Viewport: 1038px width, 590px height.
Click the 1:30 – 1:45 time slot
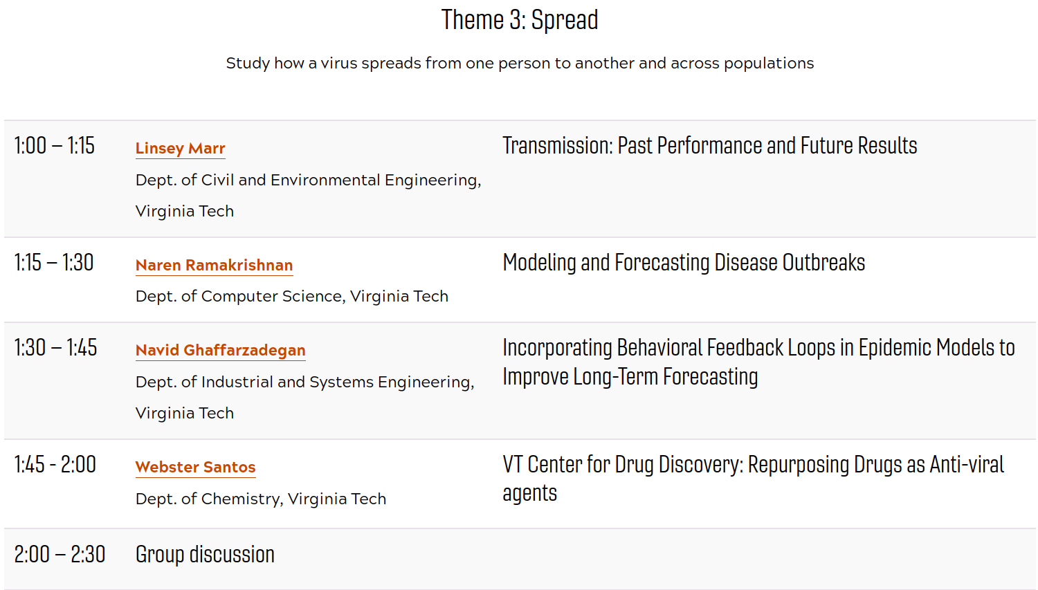pyautogui.click(x=55, y=348)
